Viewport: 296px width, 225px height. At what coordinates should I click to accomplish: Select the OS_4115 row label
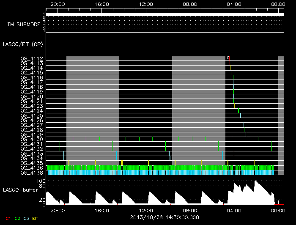[32, 73]
